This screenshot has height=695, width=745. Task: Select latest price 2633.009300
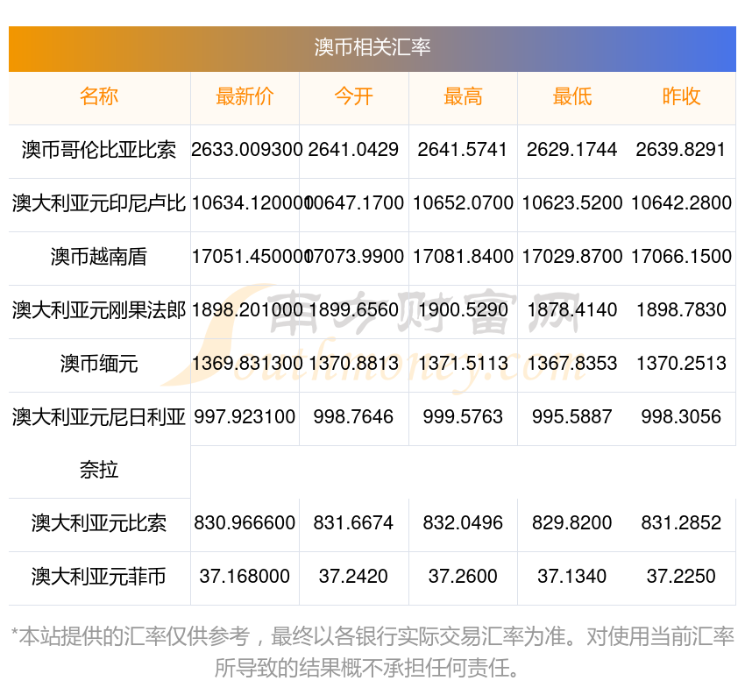[x=246, y=150]
